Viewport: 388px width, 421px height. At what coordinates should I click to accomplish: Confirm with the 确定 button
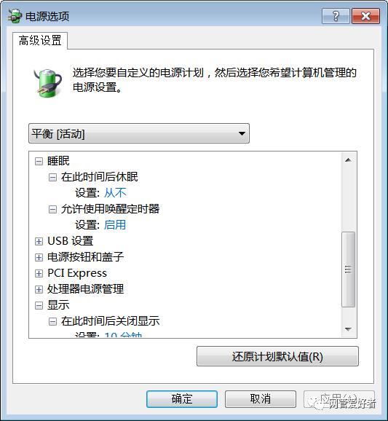tap(182, 399)
